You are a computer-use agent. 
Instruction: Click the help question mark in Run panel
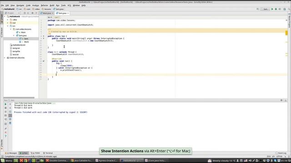click(5, 136)
